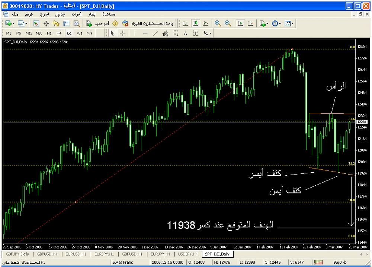The width and height of the screenshot is (372, 267).
Task: Activate the arrow cursor mode
Action: click(112, 33)
